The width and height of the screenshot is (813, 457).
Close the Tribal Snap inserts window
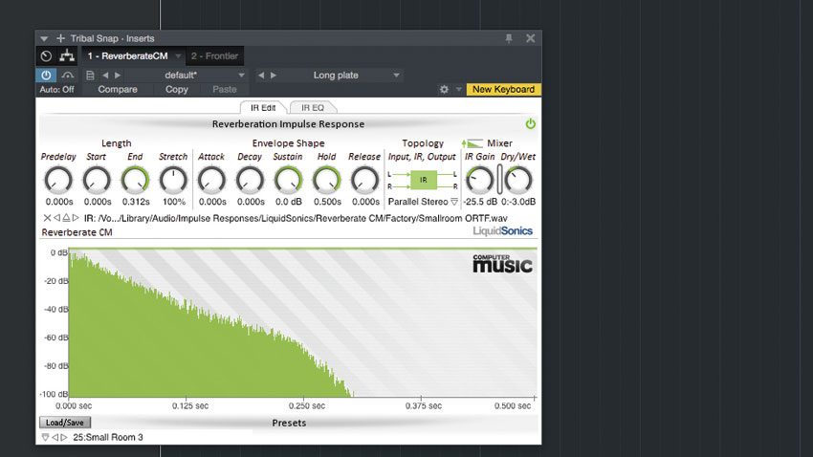point(531,38)
